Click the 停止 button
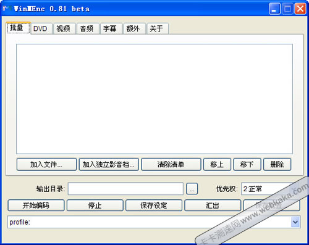The width and height of the screenshot is (309, 245). click(x=95, y=206)
